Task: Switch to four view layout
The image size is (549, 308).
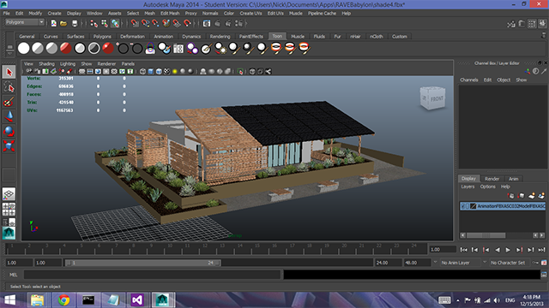Action: (9, 209)
